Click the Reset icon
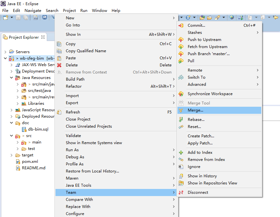 click(x=181, y=127)
